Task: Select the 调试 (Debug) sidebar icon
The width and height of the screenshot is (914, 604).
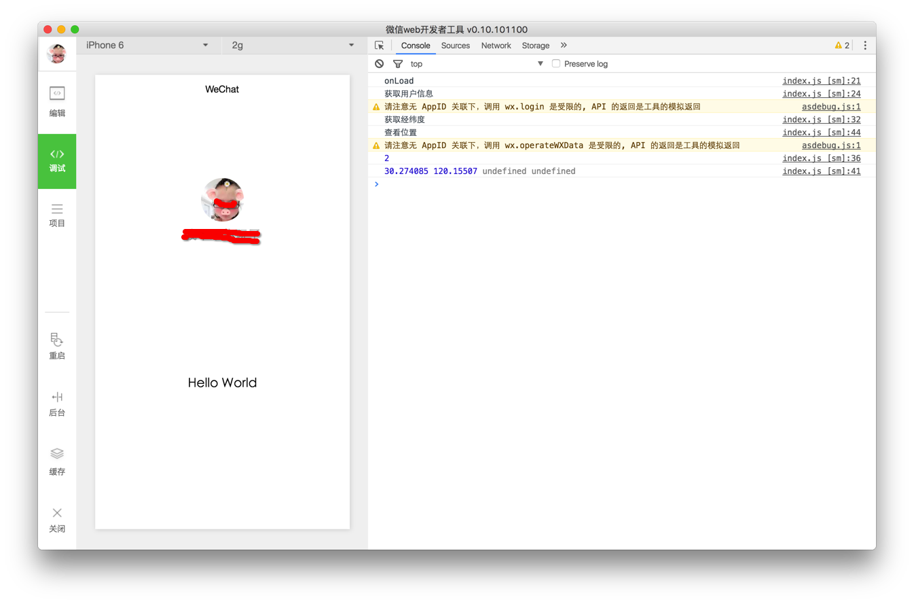Action: point(57,161)
